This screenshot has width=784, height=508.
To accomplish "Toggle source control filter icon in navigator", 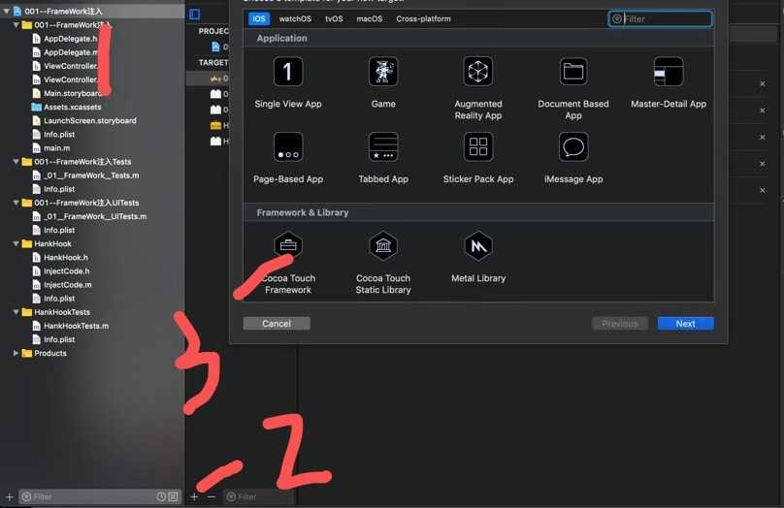I will [173, 496].
